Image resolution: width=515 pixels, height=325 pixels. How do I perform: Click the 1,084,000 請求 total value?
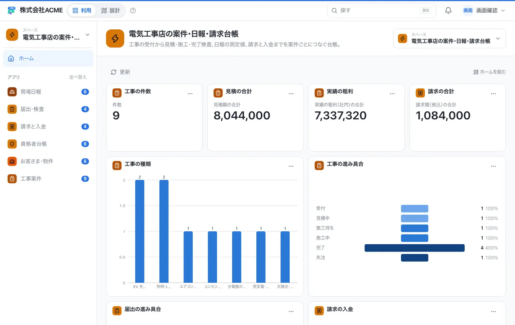[x=443, y=116]
